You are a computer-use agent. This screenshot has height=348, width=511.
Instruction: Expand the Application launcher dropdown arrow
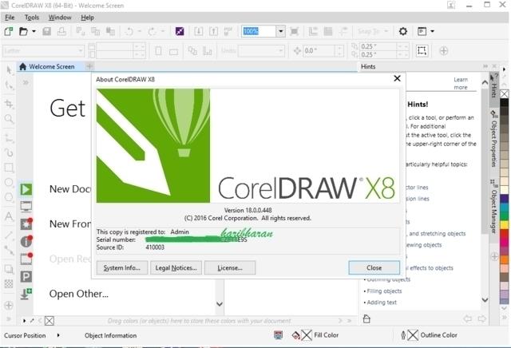click(433, 31)
